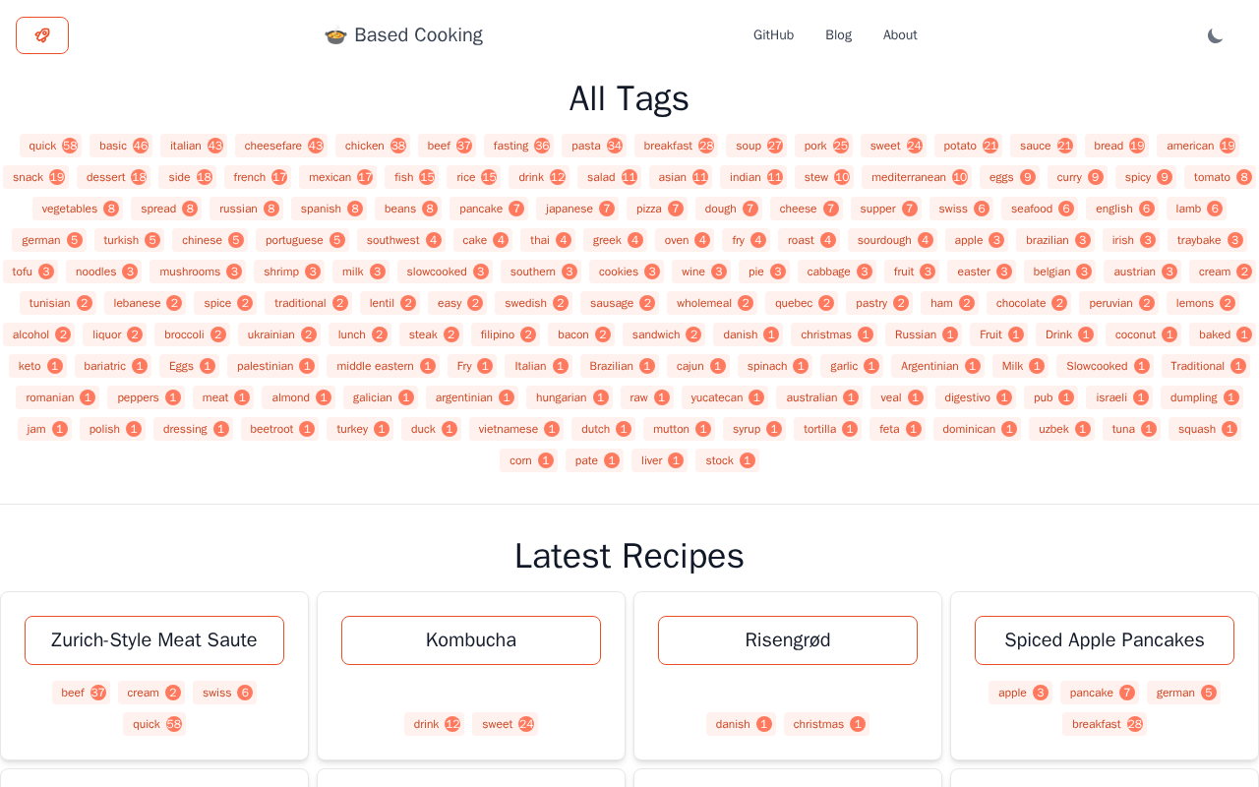The height and width of the screenshot is (787, 1259).
Task: Click the rocket icon button
Action: pos(42,35)
